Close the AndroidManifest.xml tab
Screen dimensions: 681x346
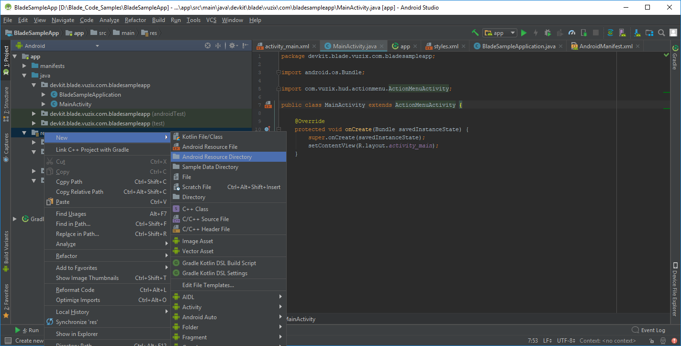pyautogui.click(x=637, y=46)
